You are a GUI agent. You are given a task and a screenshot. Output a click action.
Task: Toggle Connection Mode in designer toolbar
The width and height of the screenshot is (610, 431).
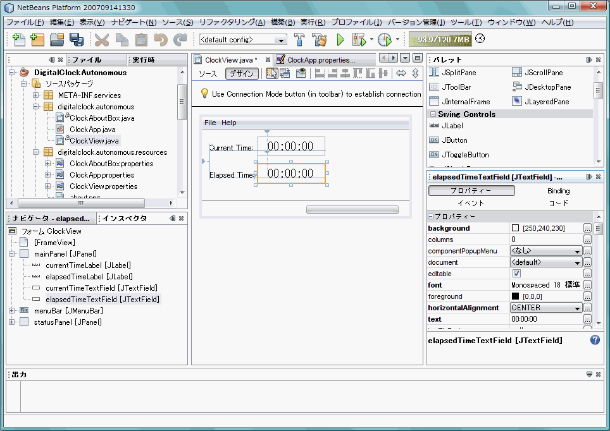(x=285, y=73)
